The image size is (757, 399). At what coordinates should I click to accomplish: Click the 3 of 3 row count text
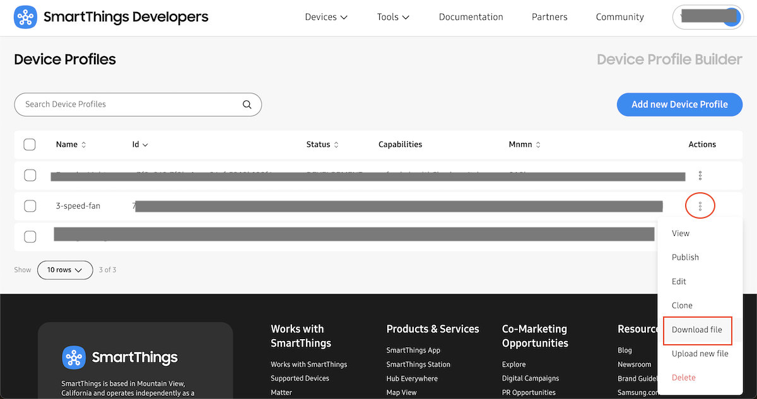(x=107, y=270)
